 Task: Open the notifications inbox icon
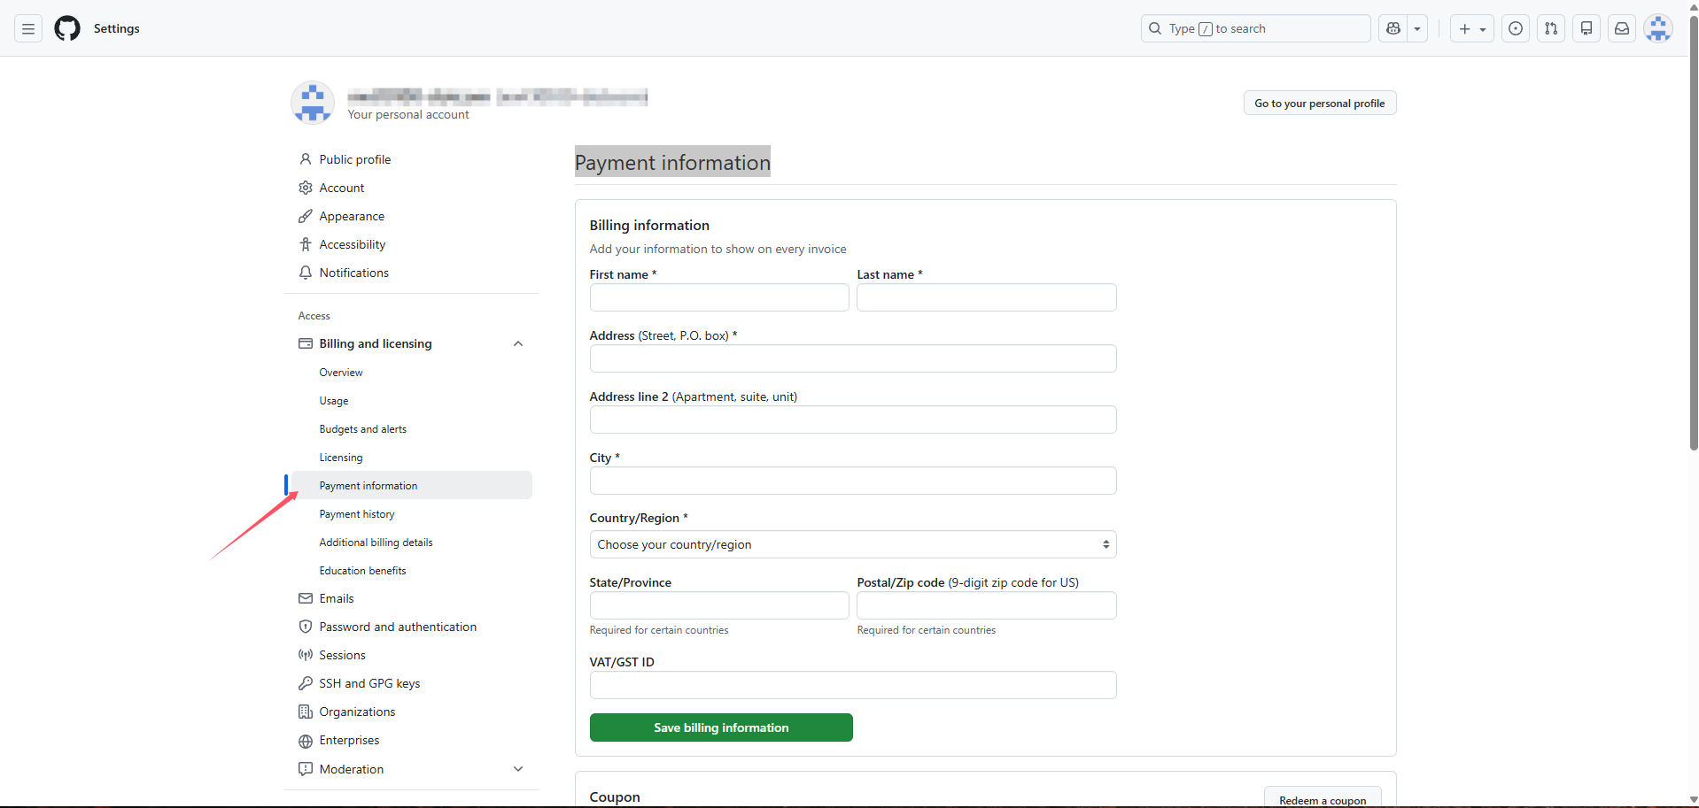(1622, 28)
